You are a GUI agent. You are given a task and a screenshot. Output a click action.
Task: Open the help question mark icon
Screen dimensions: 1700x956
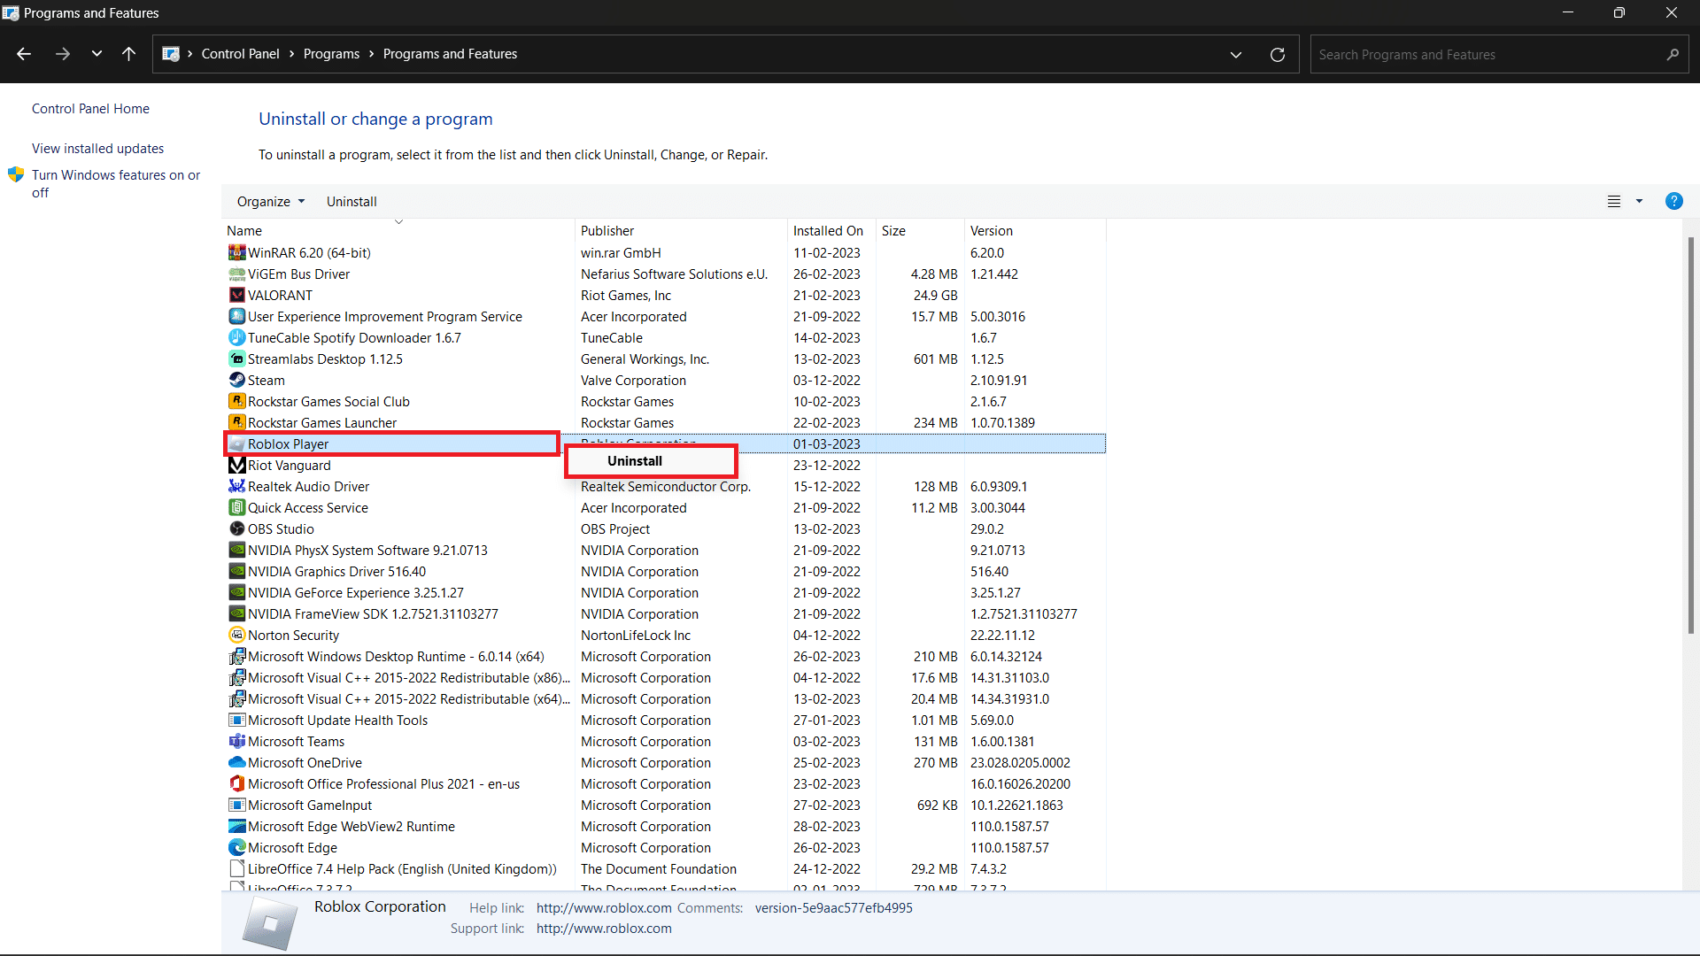(1673, 202)
